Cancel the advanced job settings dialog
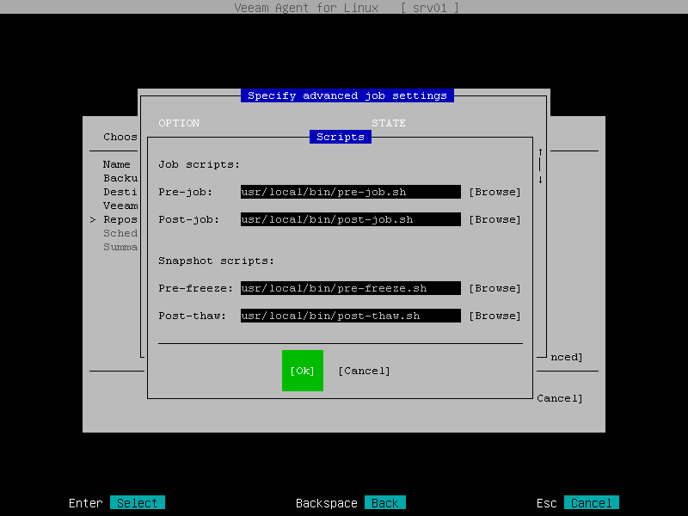Screen dimensions: 688x516 (364, 371)
